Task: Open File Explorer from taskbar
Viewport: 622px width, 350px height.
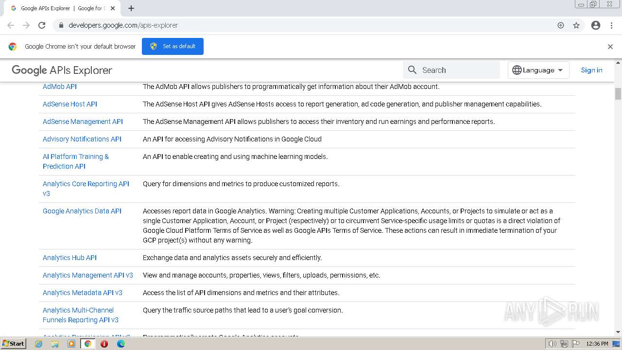Action: [x=55, y=344]
